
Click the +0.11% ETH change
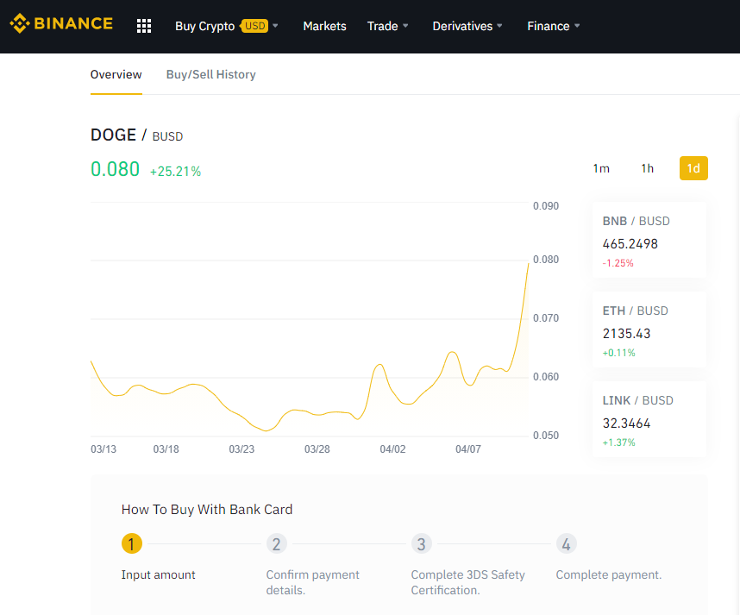[618, 353]
